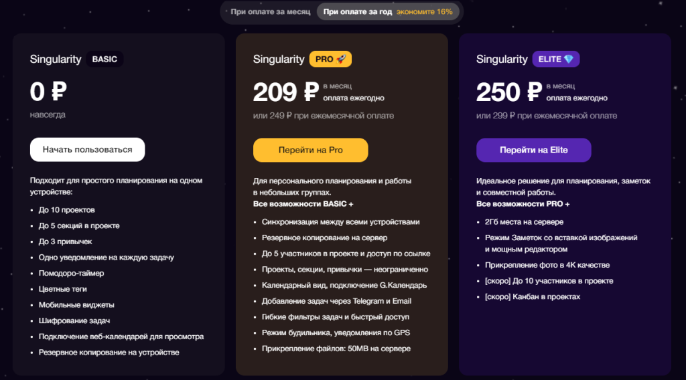Click the diamond icon on ELITE badge

568,59
